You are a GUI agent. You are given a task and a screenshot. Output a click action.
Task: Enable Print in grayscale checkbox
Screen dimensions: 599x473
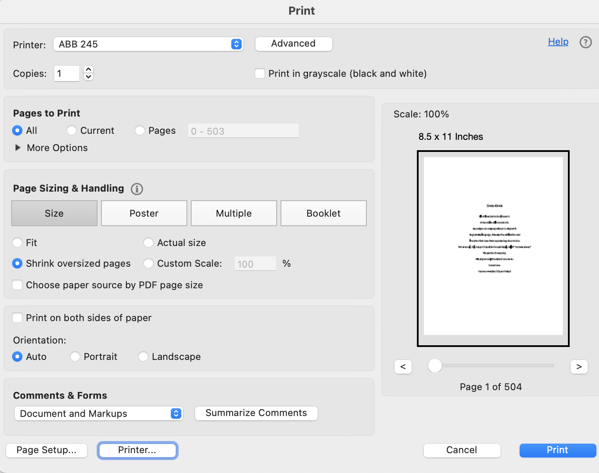pos(260,73)
